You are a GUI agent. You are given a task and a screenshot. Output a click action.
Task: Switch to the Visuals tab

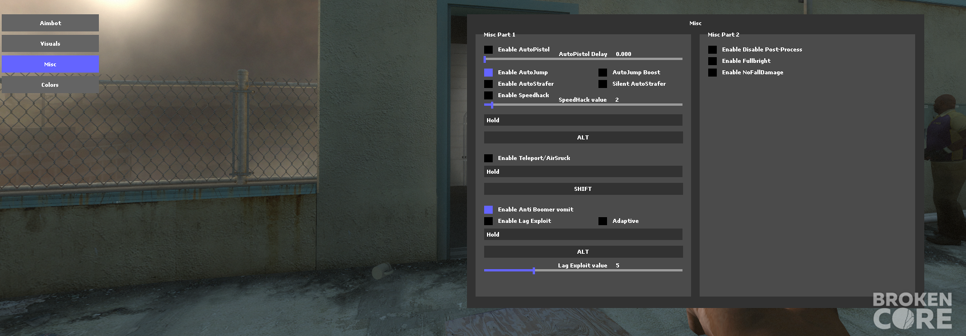(50, 43)
